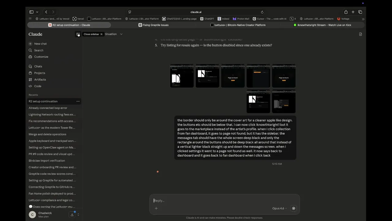Close the Claude sidebar

pos(78,34)
